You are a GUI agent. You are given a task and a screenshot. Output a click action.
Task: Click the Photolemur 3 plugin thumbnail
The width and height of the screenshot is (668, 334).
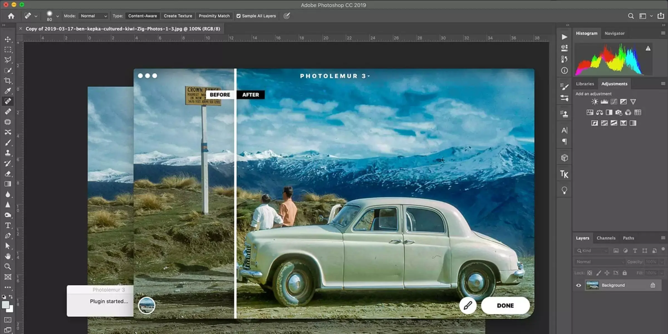147,305
